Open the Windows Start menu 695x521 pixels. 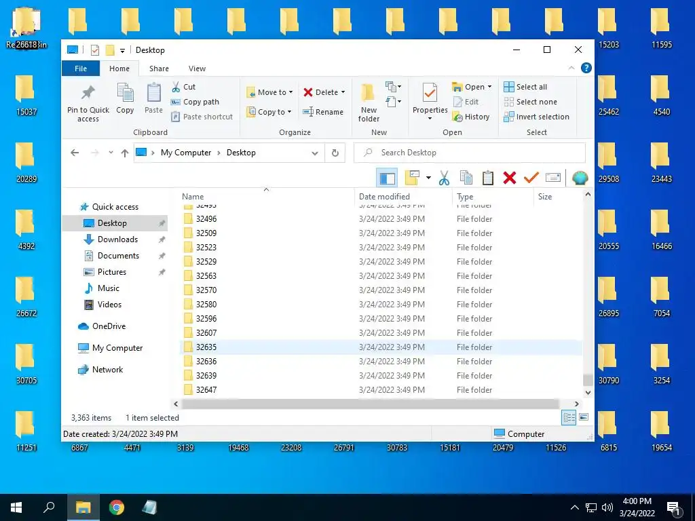click(16, 507)
